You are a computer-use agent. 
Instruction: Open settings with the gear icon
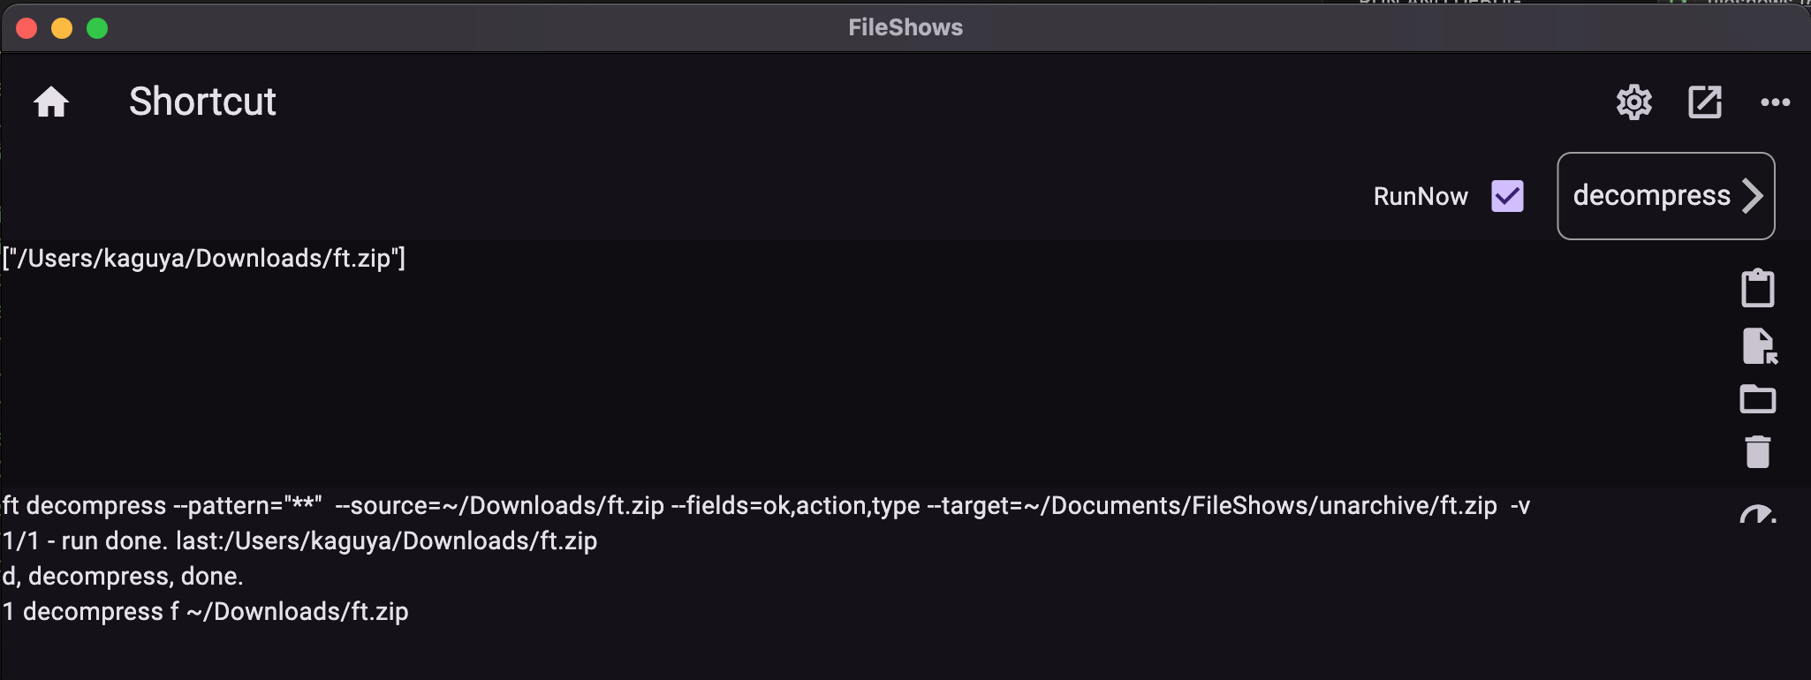pyautogui.click(x=1634, y=102)
